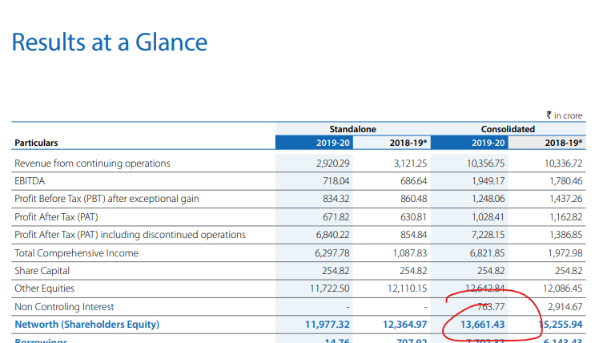The height and width of the screenshot is (343, 607).
Task: Select the Non Controling Interest row label
Action: [64, 307]
